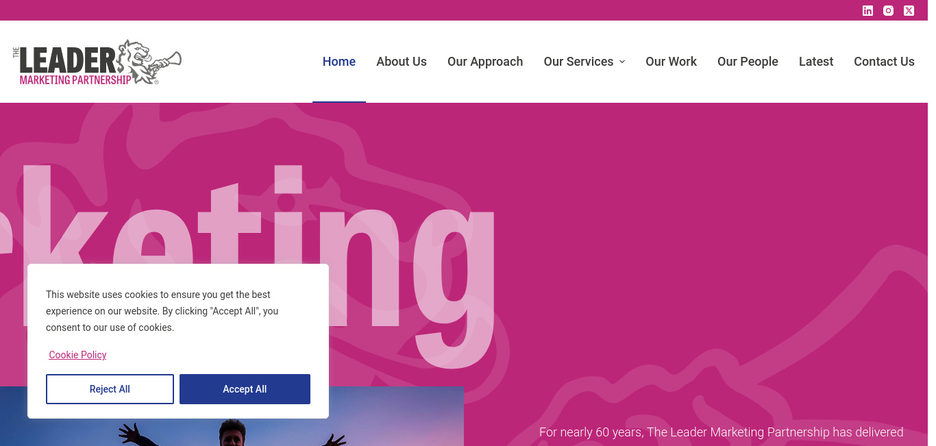Click The Leader Marketing Partnership logo
Image resolution: width=936 pixels, height=446 pixels.
[x=97, y=62]
